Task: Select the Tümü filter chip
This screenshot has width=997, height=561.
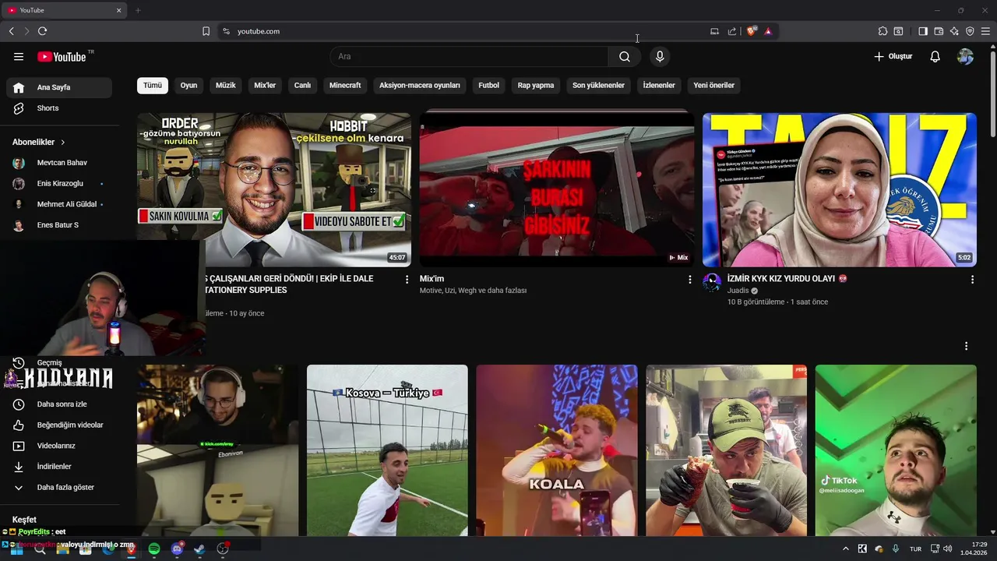Action: click(153, 86)
